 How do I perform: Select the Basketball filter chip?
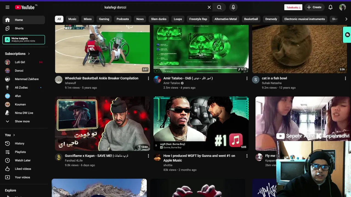[x=251, y=19]
